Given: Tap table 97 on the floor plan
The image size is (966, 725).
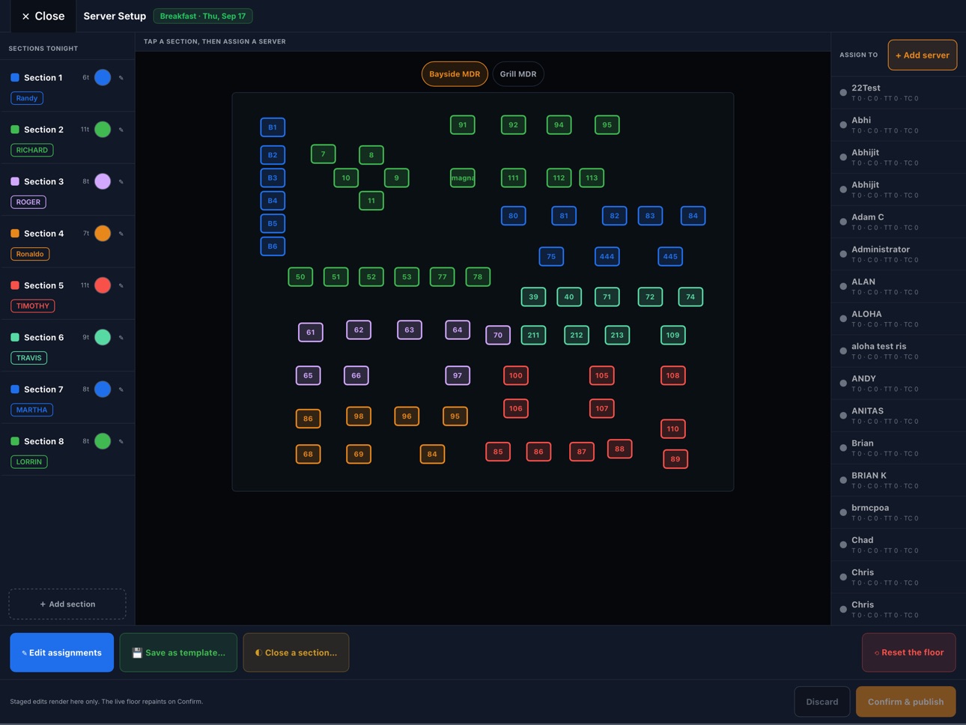Looking at the screenshot, I should (x=458, y=375).
